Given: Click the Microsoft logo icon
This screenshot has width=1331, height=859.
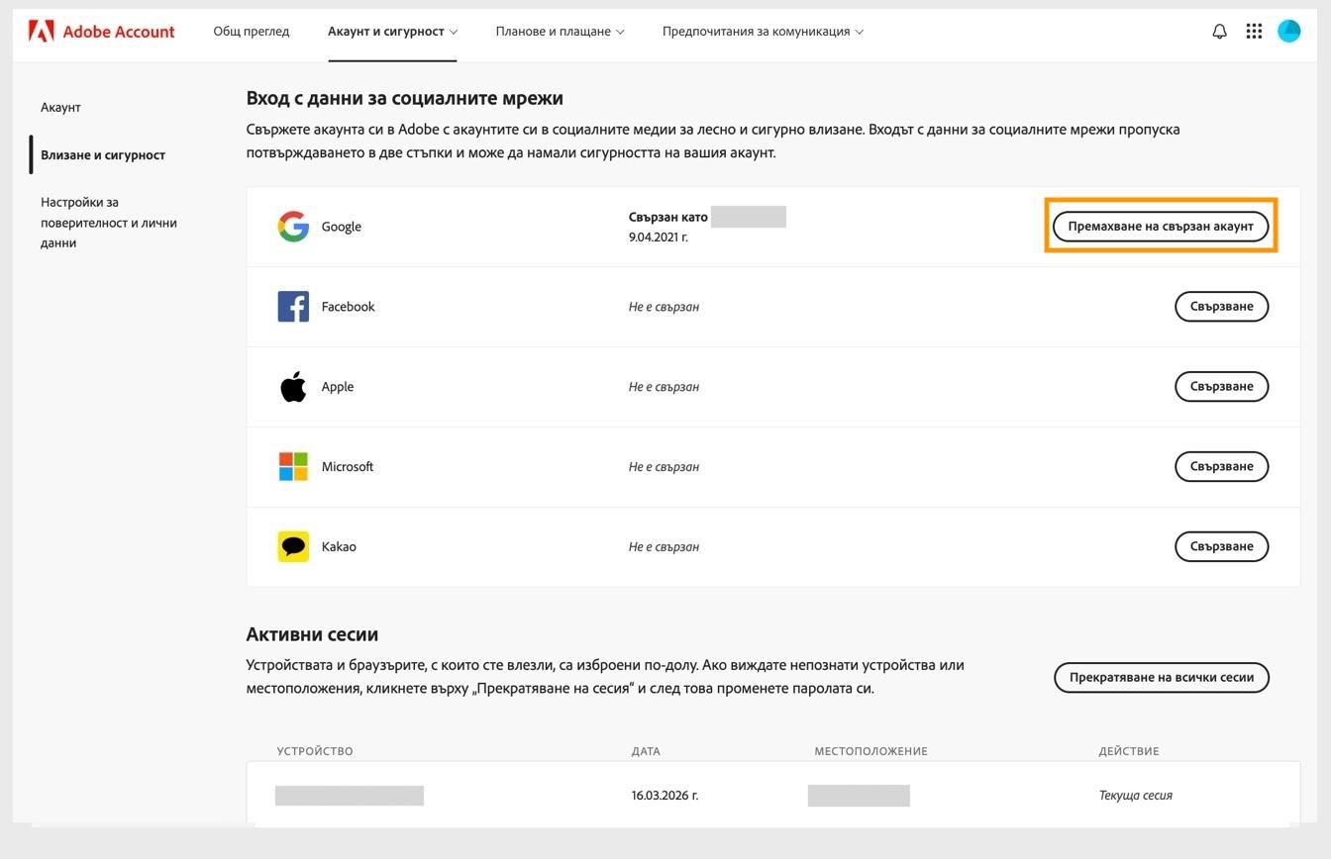Looking at the screenshot, I should pyautogui.click(x=293, y=466).
